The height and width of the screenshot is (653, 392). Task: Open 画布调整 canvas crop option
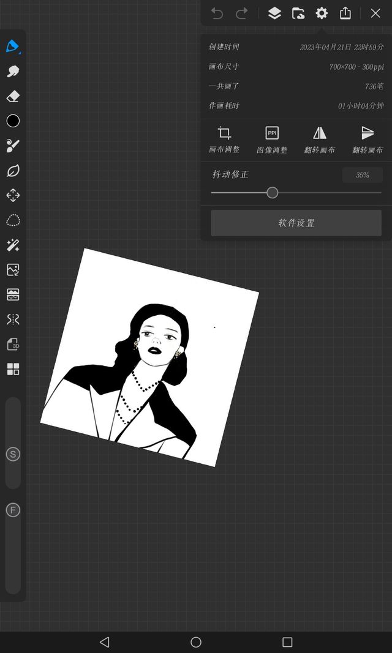pyautogui.click(x=224, y=140)
